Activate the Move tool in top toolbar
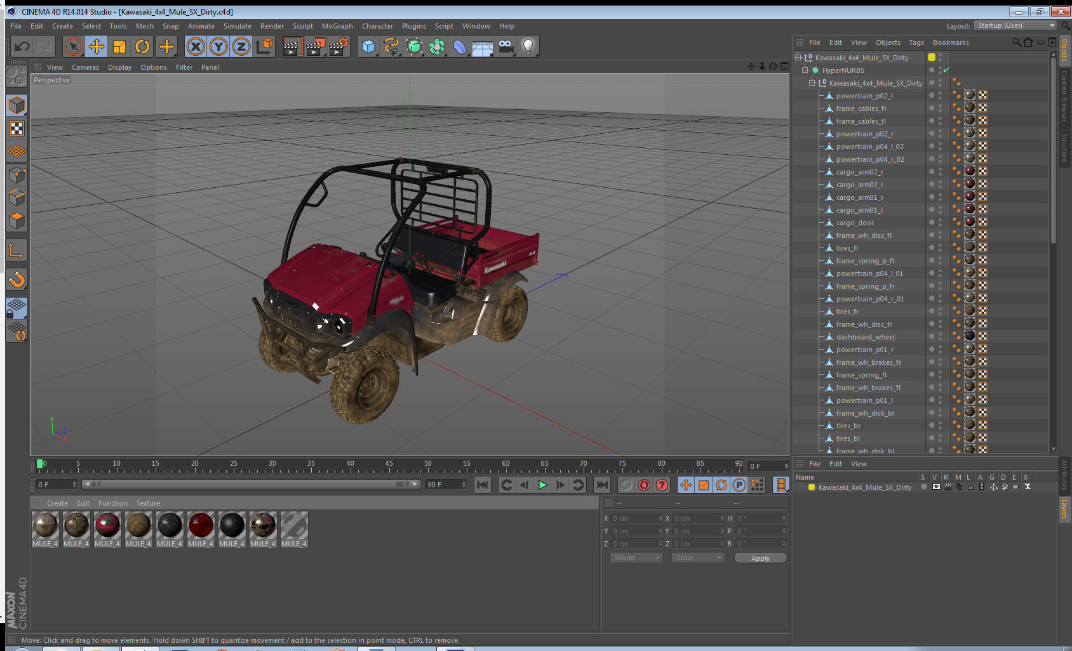Image resolution: width=1072 pixels, height=651 pixels. [x=97, y=46]
